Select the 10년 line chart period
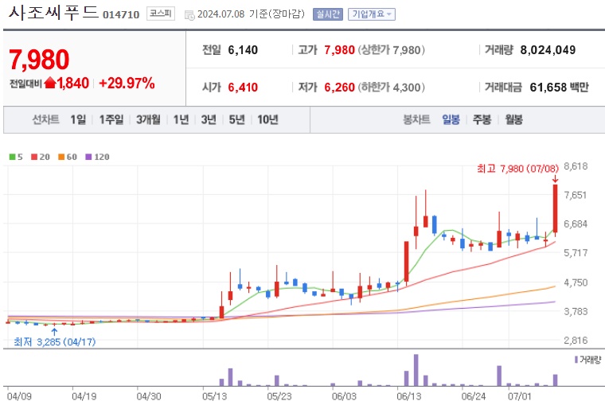The width and height of the screenshot is (605, 405). pos(267,119)
